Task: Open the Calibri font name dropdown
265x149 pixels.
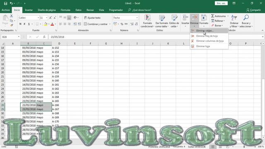Action: click(x=39, y=18)
